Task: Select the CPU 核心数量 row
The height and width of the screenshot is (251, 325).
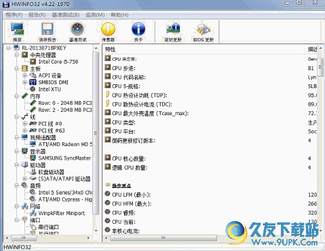Action: point(211,159)
